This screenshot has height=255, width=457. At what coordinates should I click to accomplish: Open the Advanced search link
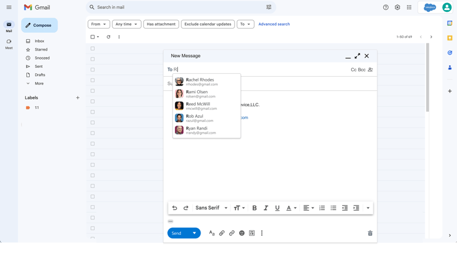pyautogui.click(x=274, y=24)
